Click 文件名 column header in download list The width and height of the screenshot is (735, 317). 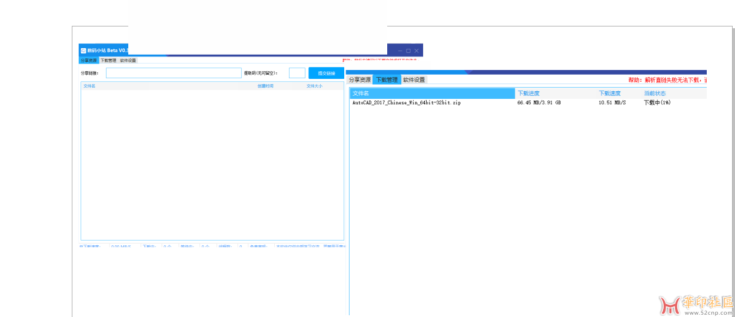pos(433,94)
